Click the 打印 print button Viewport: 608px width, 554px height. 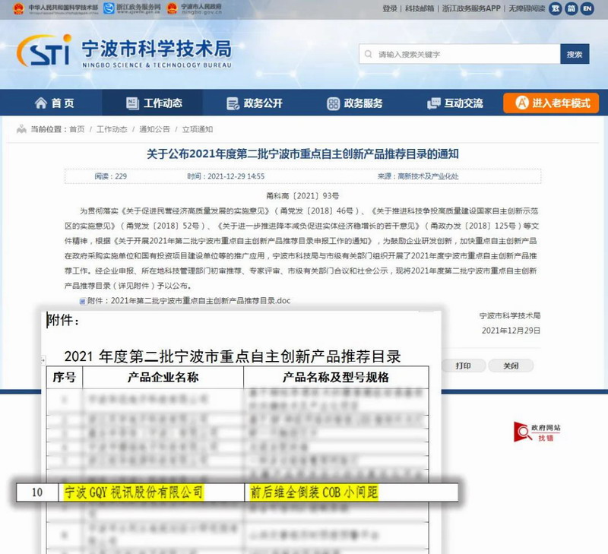point(463,366)
